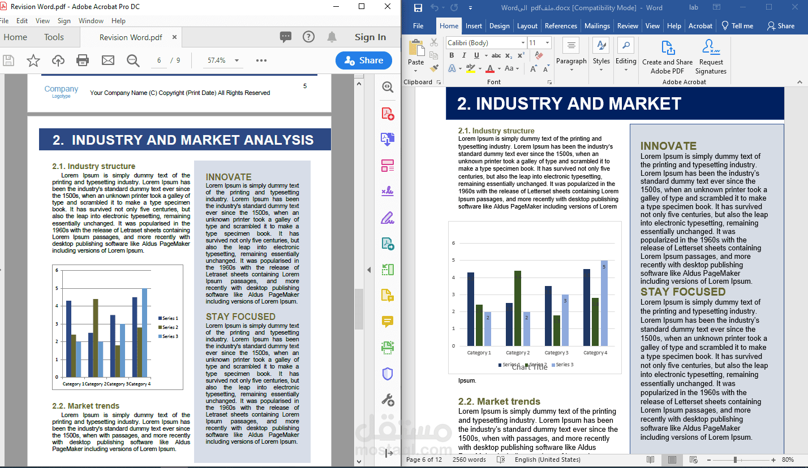
Task: Switch to the Design ribbon tab
Action: point(499,26)
